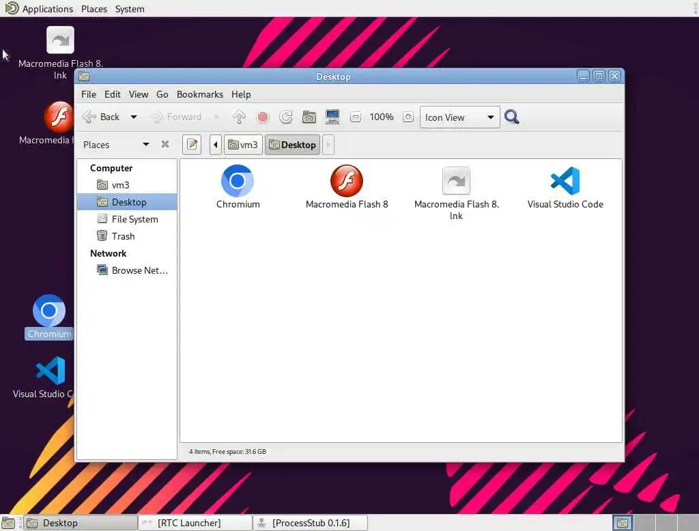This screenshot has width=699, height=531.
Task: Click the Desktop path bar button
Action: click(292, 145)
